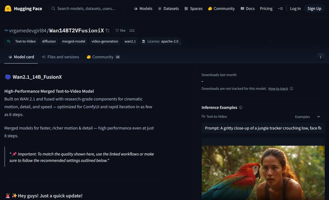The image size is (329, 200).
Task: Select the video-generation tag
Action: point(105,41)
